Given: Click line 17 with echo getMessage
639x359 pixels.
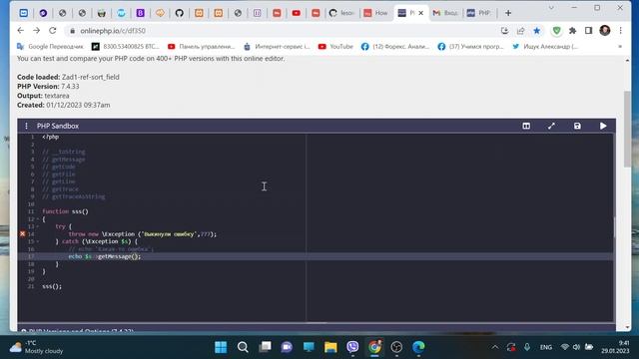Looking at the screenshot, I should 104,256.
